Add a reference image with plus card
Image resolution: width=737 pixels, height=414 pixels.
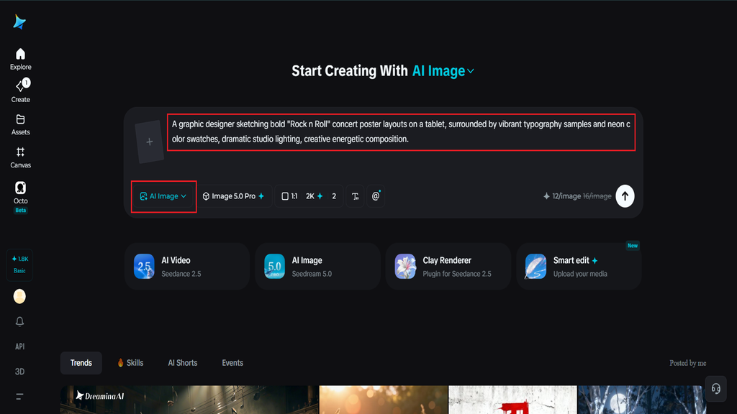[x=150, y=142]
